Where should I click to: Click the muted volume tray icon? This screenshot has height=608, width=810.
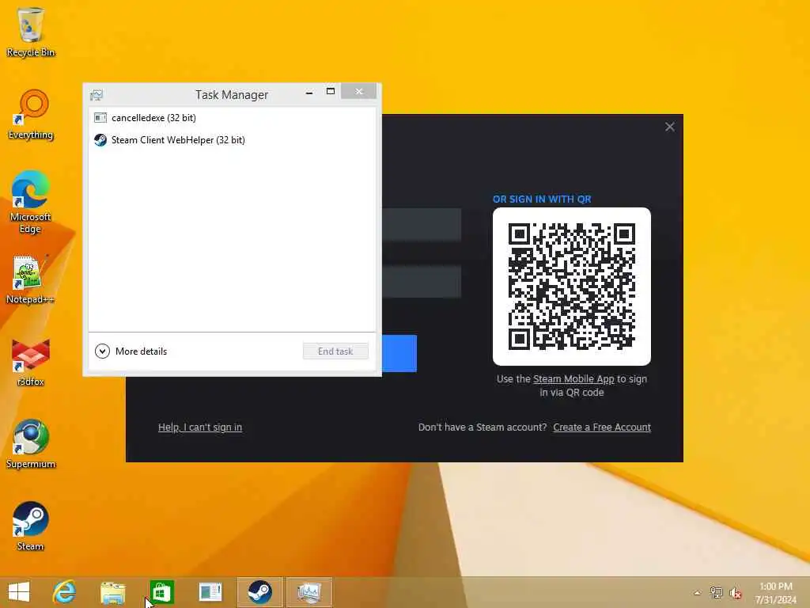pos(735,593)
